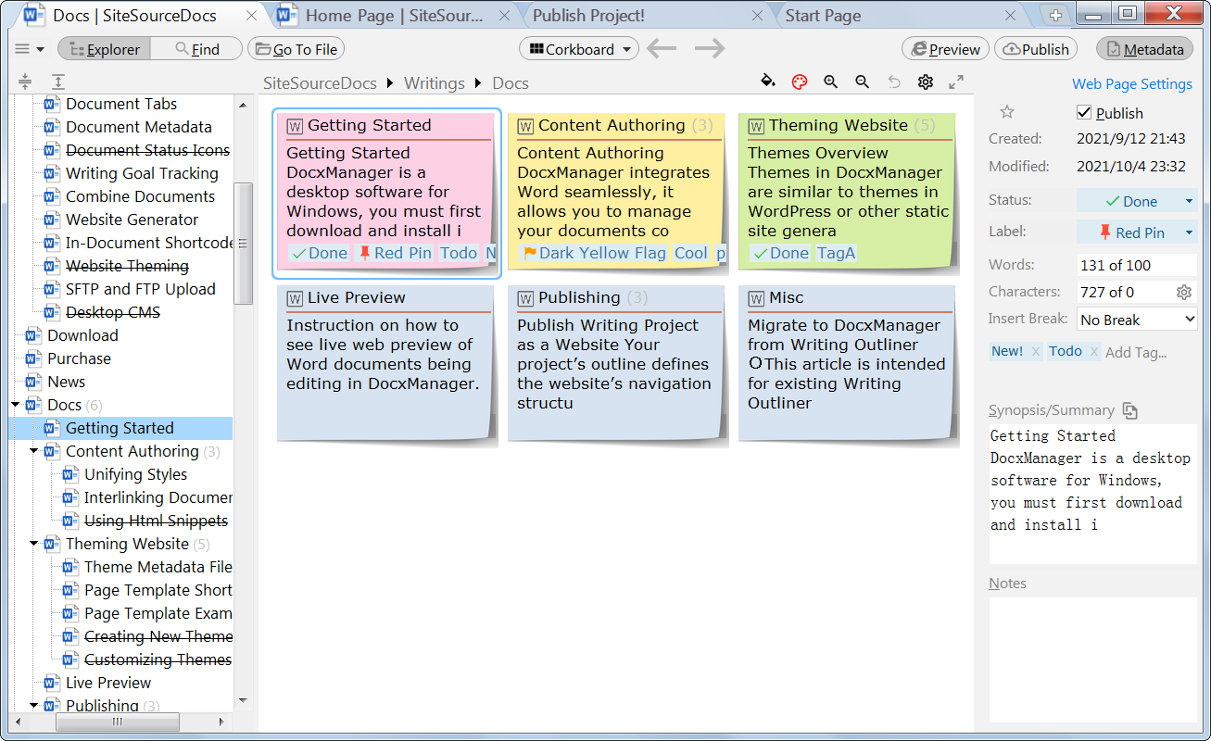The width and height of the screenshot is (1211, 741).
Task: Open the color palette icon
Action: tap(800, 82)
